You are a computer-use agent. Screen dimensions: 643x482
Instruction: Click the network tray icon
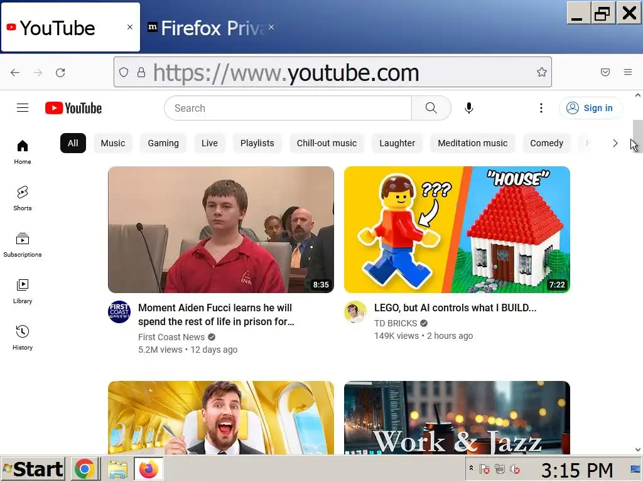499,469
